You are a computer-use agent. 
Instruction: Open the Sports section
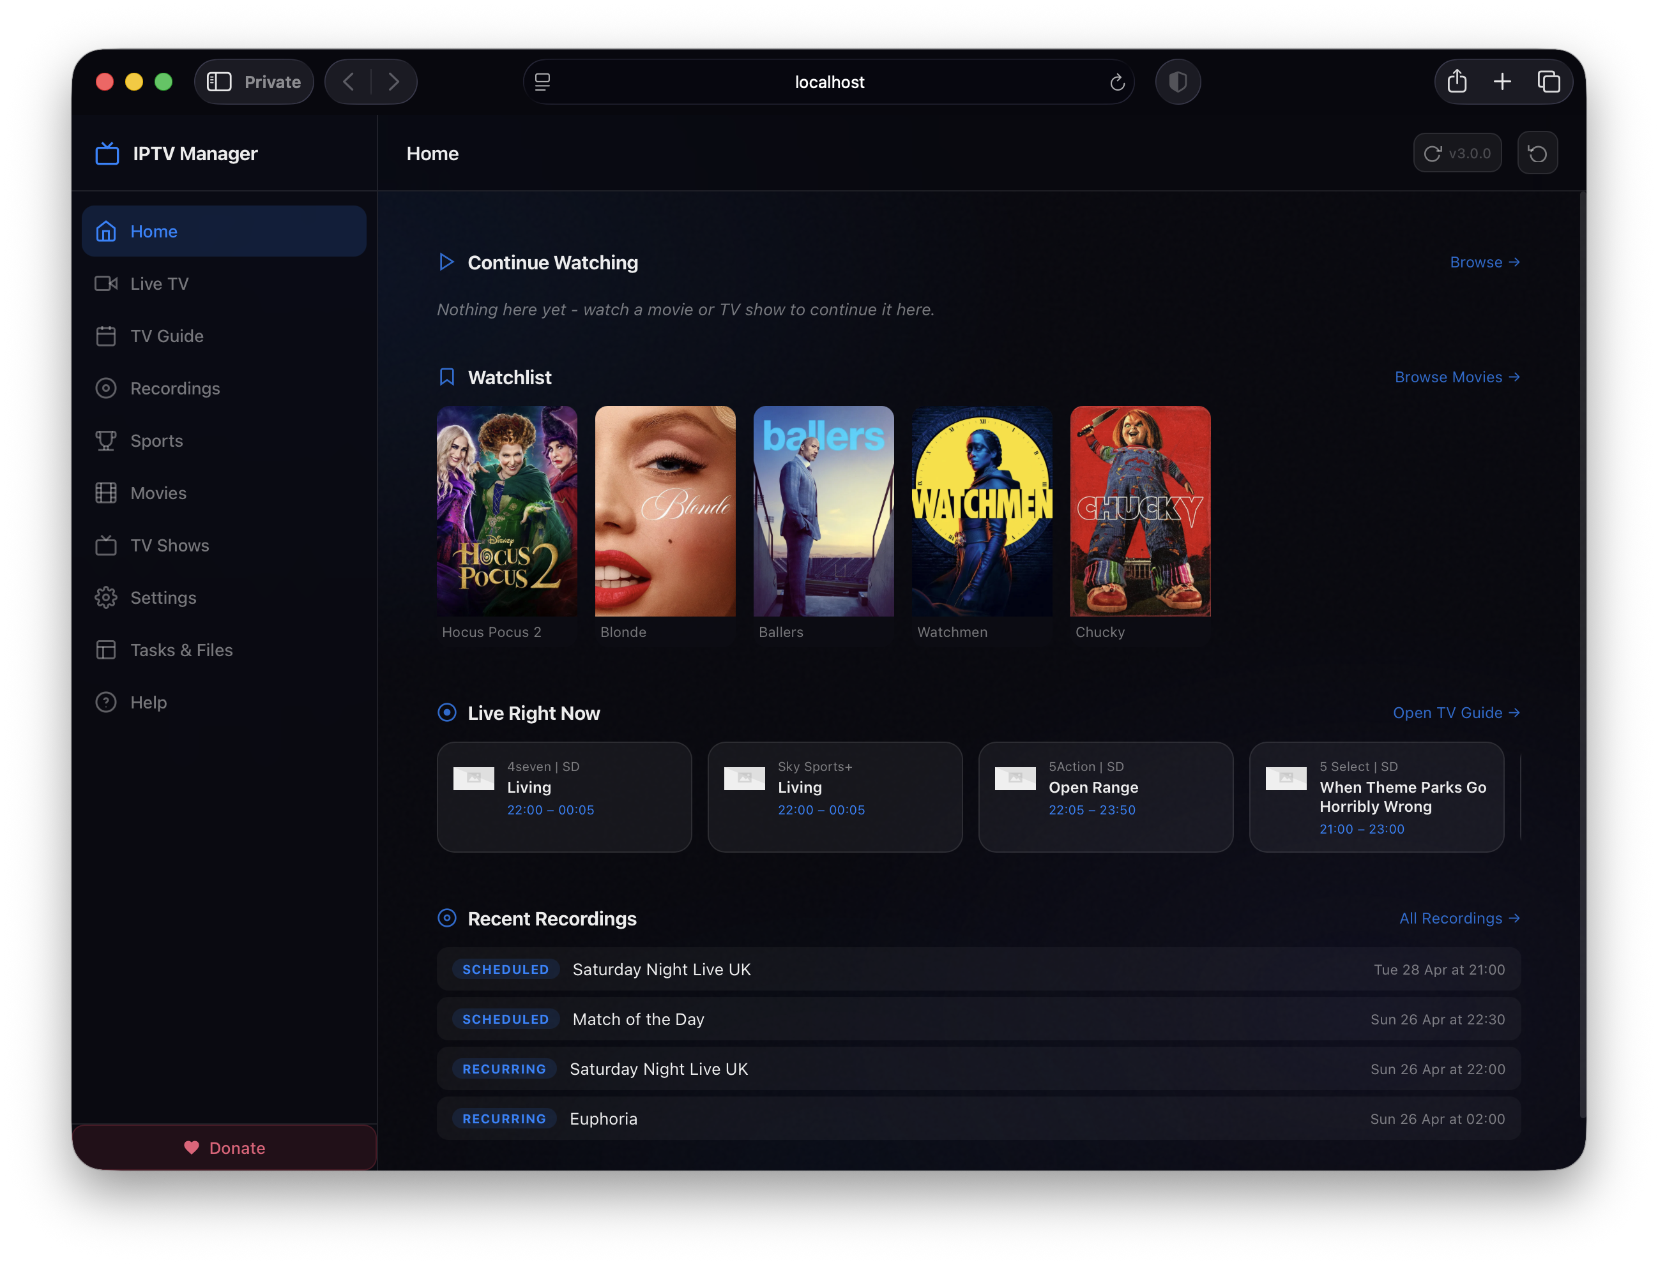[224, 440]
